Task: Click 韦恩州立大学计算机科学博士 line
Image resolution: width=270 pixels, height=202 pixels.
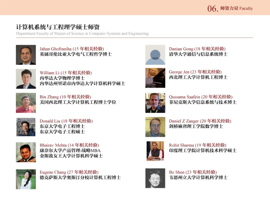Action: point(198,178)
